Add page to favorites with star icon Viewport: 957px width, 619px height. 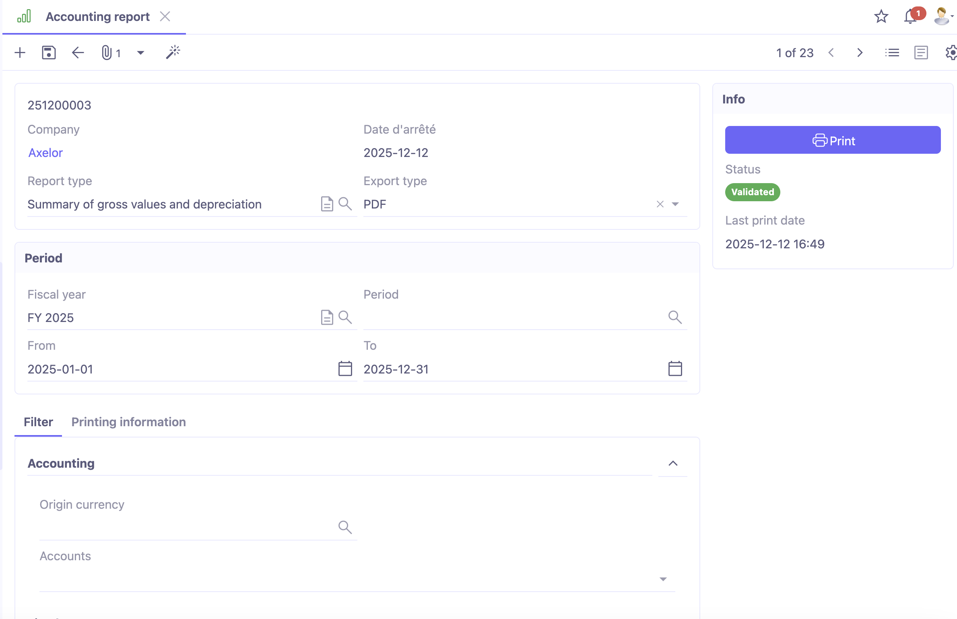[881, 17]
